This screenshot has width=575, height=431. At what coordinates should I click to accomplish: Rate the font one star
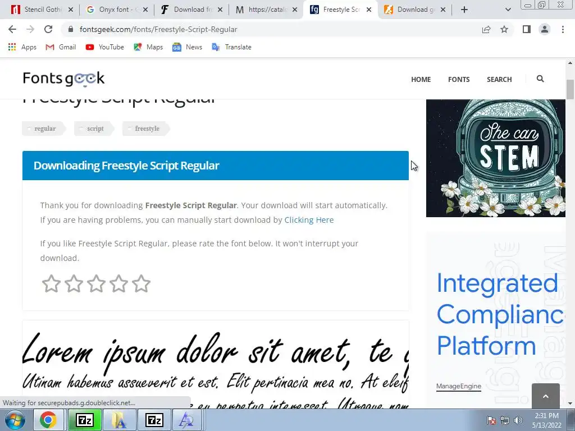click(x=51, y=283)
